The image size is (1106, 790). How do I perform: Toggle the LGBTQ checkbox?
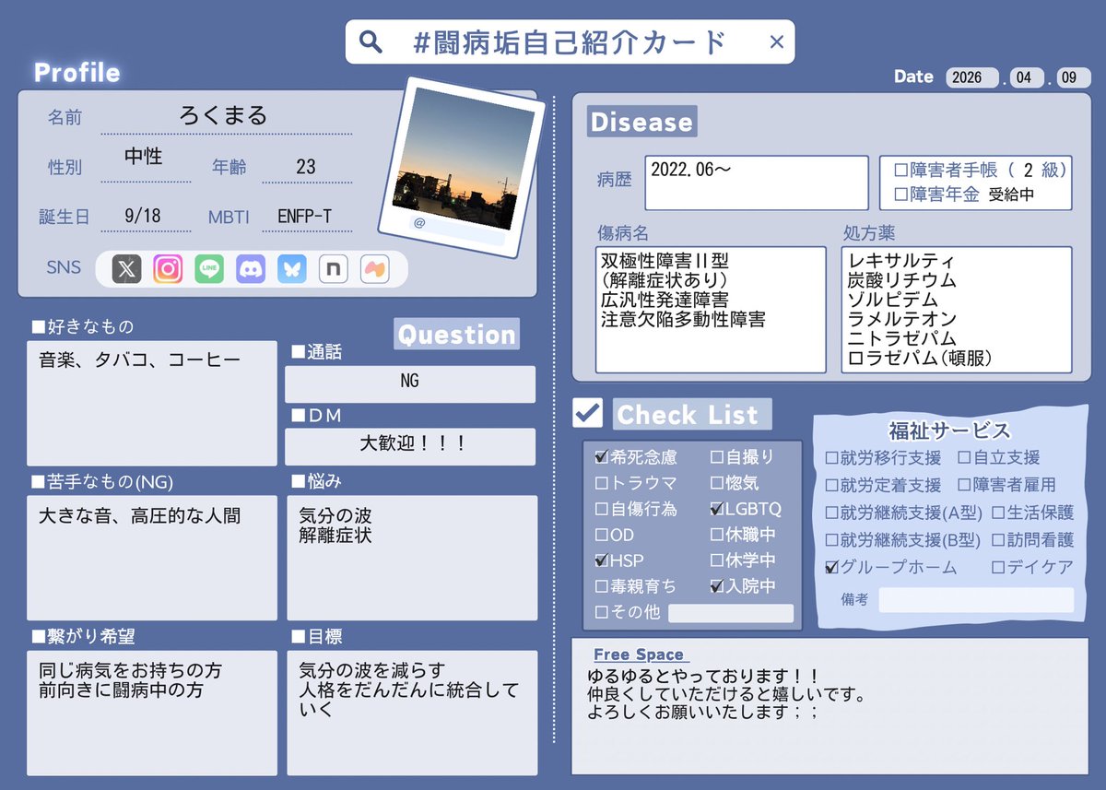[717, 509]
